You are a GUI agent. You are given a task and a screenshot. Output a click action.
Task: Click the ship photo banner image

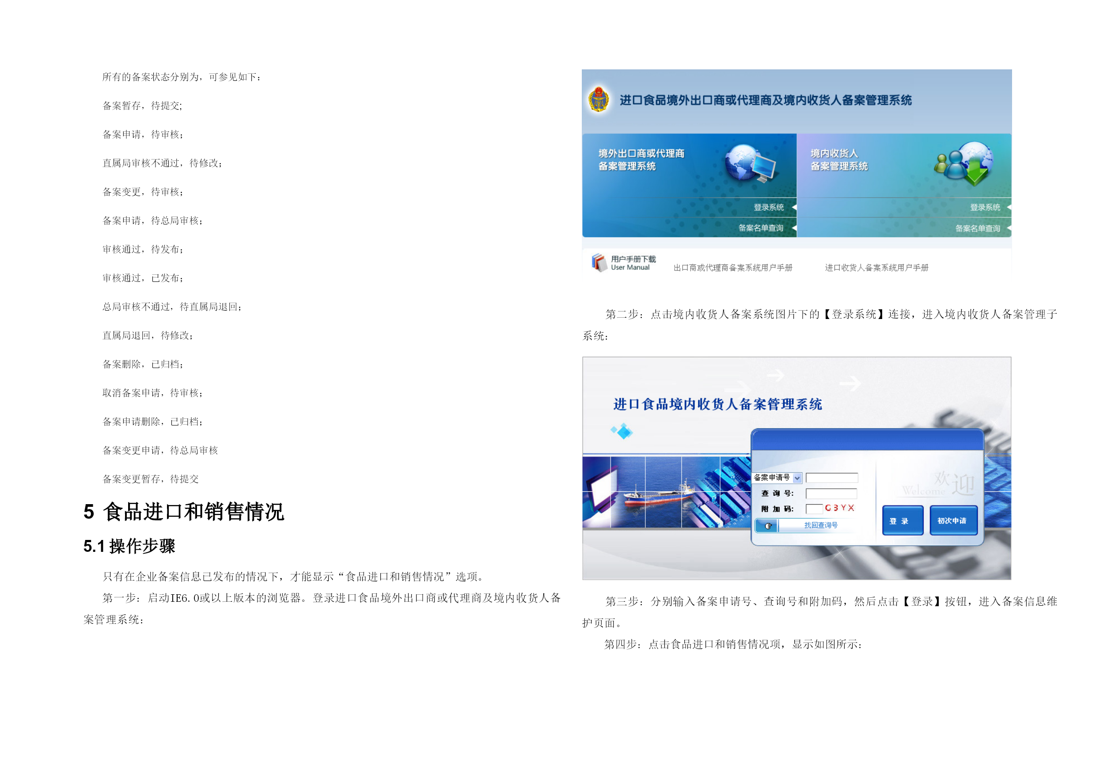[667, 492]
